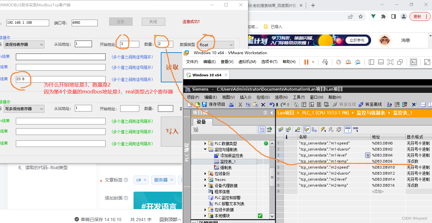Expand Traces tree node

[206, 180]
